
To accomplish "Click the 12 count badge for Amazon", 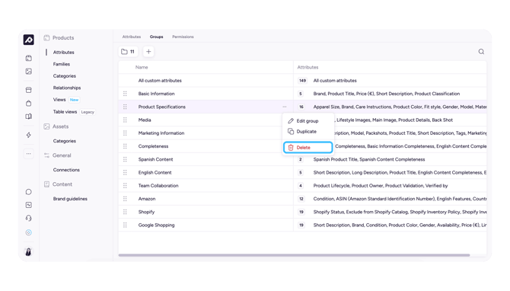I will (301, 199).
